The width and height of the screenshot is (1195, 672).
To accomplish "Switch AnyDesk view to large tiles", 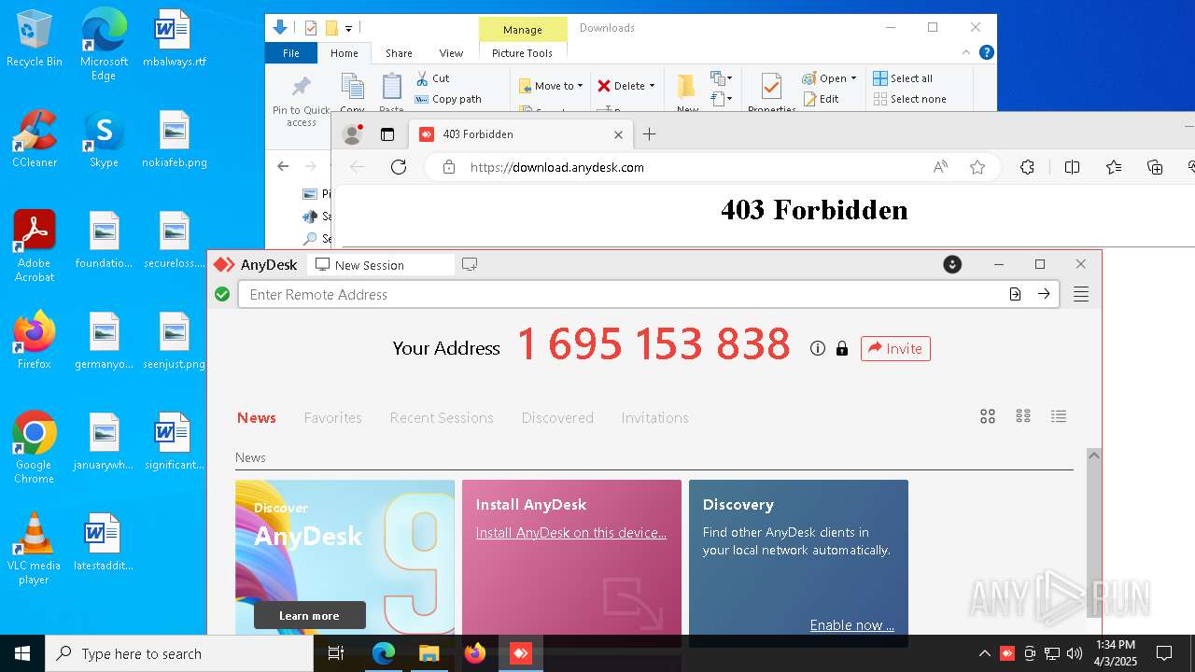I will point(988,416).
